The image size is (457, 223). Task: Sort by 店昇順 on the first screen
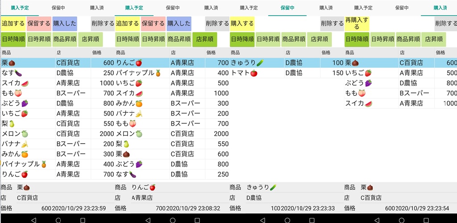90,39
